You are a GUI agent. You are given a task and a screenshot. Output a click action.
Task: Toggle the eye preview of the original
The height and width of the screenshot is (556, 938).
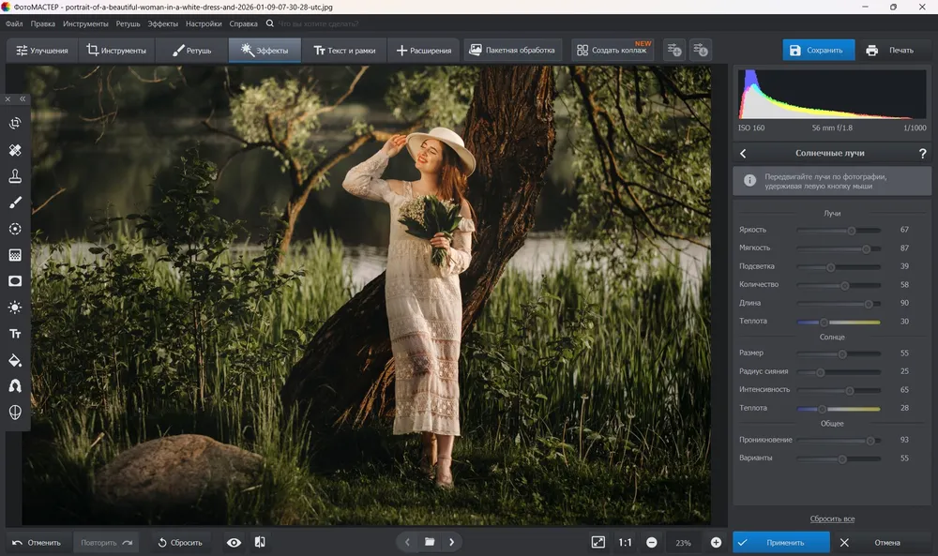click(x=234, y=542)
